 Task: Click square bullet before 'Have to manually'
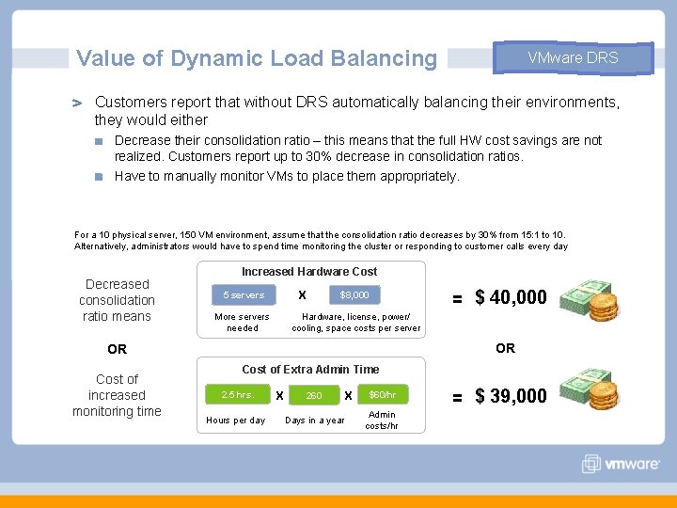point(99,177)
